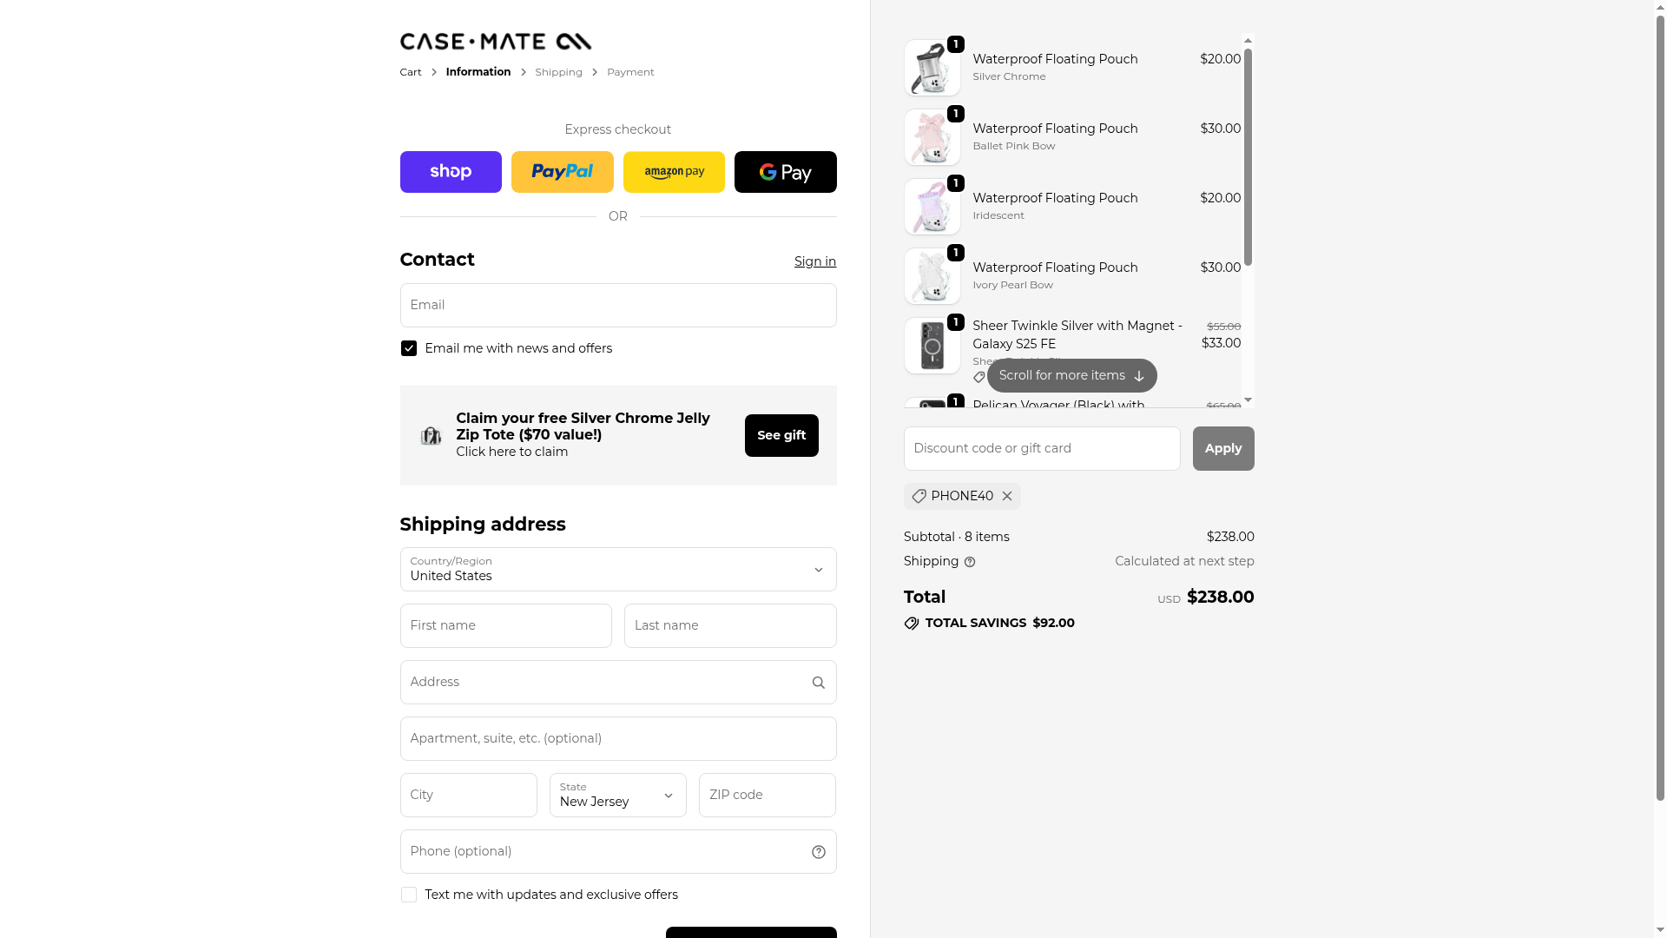Select Amazon Pay express checkout

coord(674,172)
